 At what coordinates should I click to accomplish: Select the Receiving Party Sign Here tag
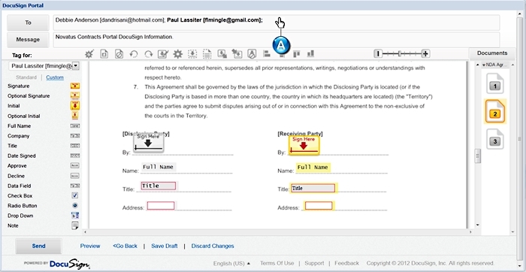pyautogui.click(x=304, y=145)
